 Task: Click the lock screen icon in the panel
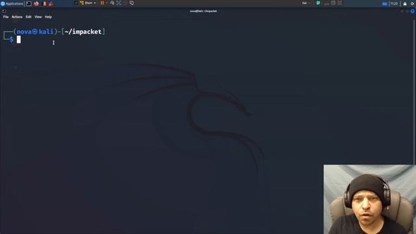click(x=405, y=3)
